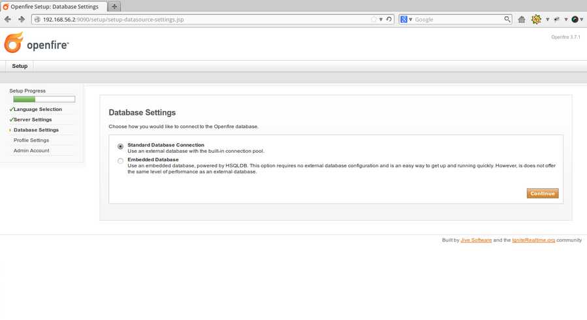Select Embedded Database radio button
The width and height of the screenshot is (587, 320).
(x=120, y=161)
